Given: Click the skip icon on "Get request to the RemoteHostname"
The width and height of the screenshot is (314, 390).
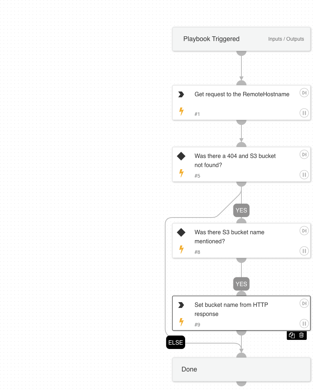Looking at the screenshot, I should point(304,93).
